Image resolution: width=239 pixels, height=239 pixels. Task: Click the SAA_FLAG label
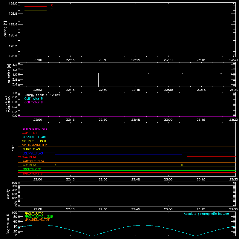point(29,157)
